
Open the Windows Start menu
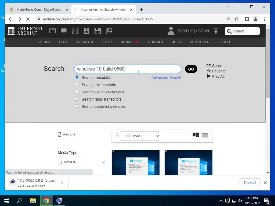pyautogui.click(x=6, y=201)
